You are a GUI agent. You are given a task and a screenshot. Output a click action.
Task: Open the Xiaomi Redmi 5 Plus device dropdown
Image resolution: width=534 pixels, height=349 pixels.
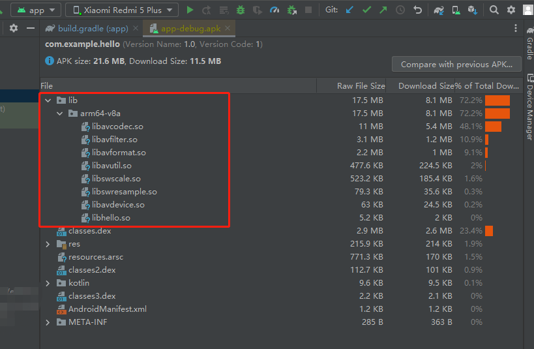(x=122, y=10)
